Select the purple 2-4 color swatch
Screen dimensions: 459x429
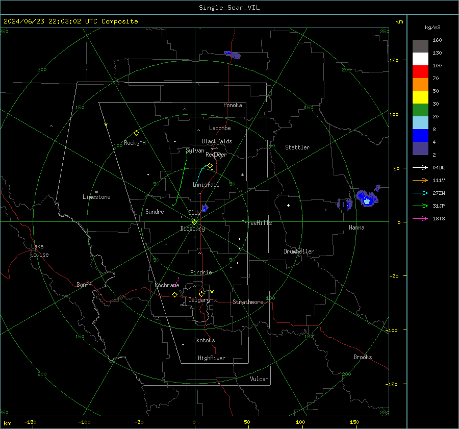[420, 148]
